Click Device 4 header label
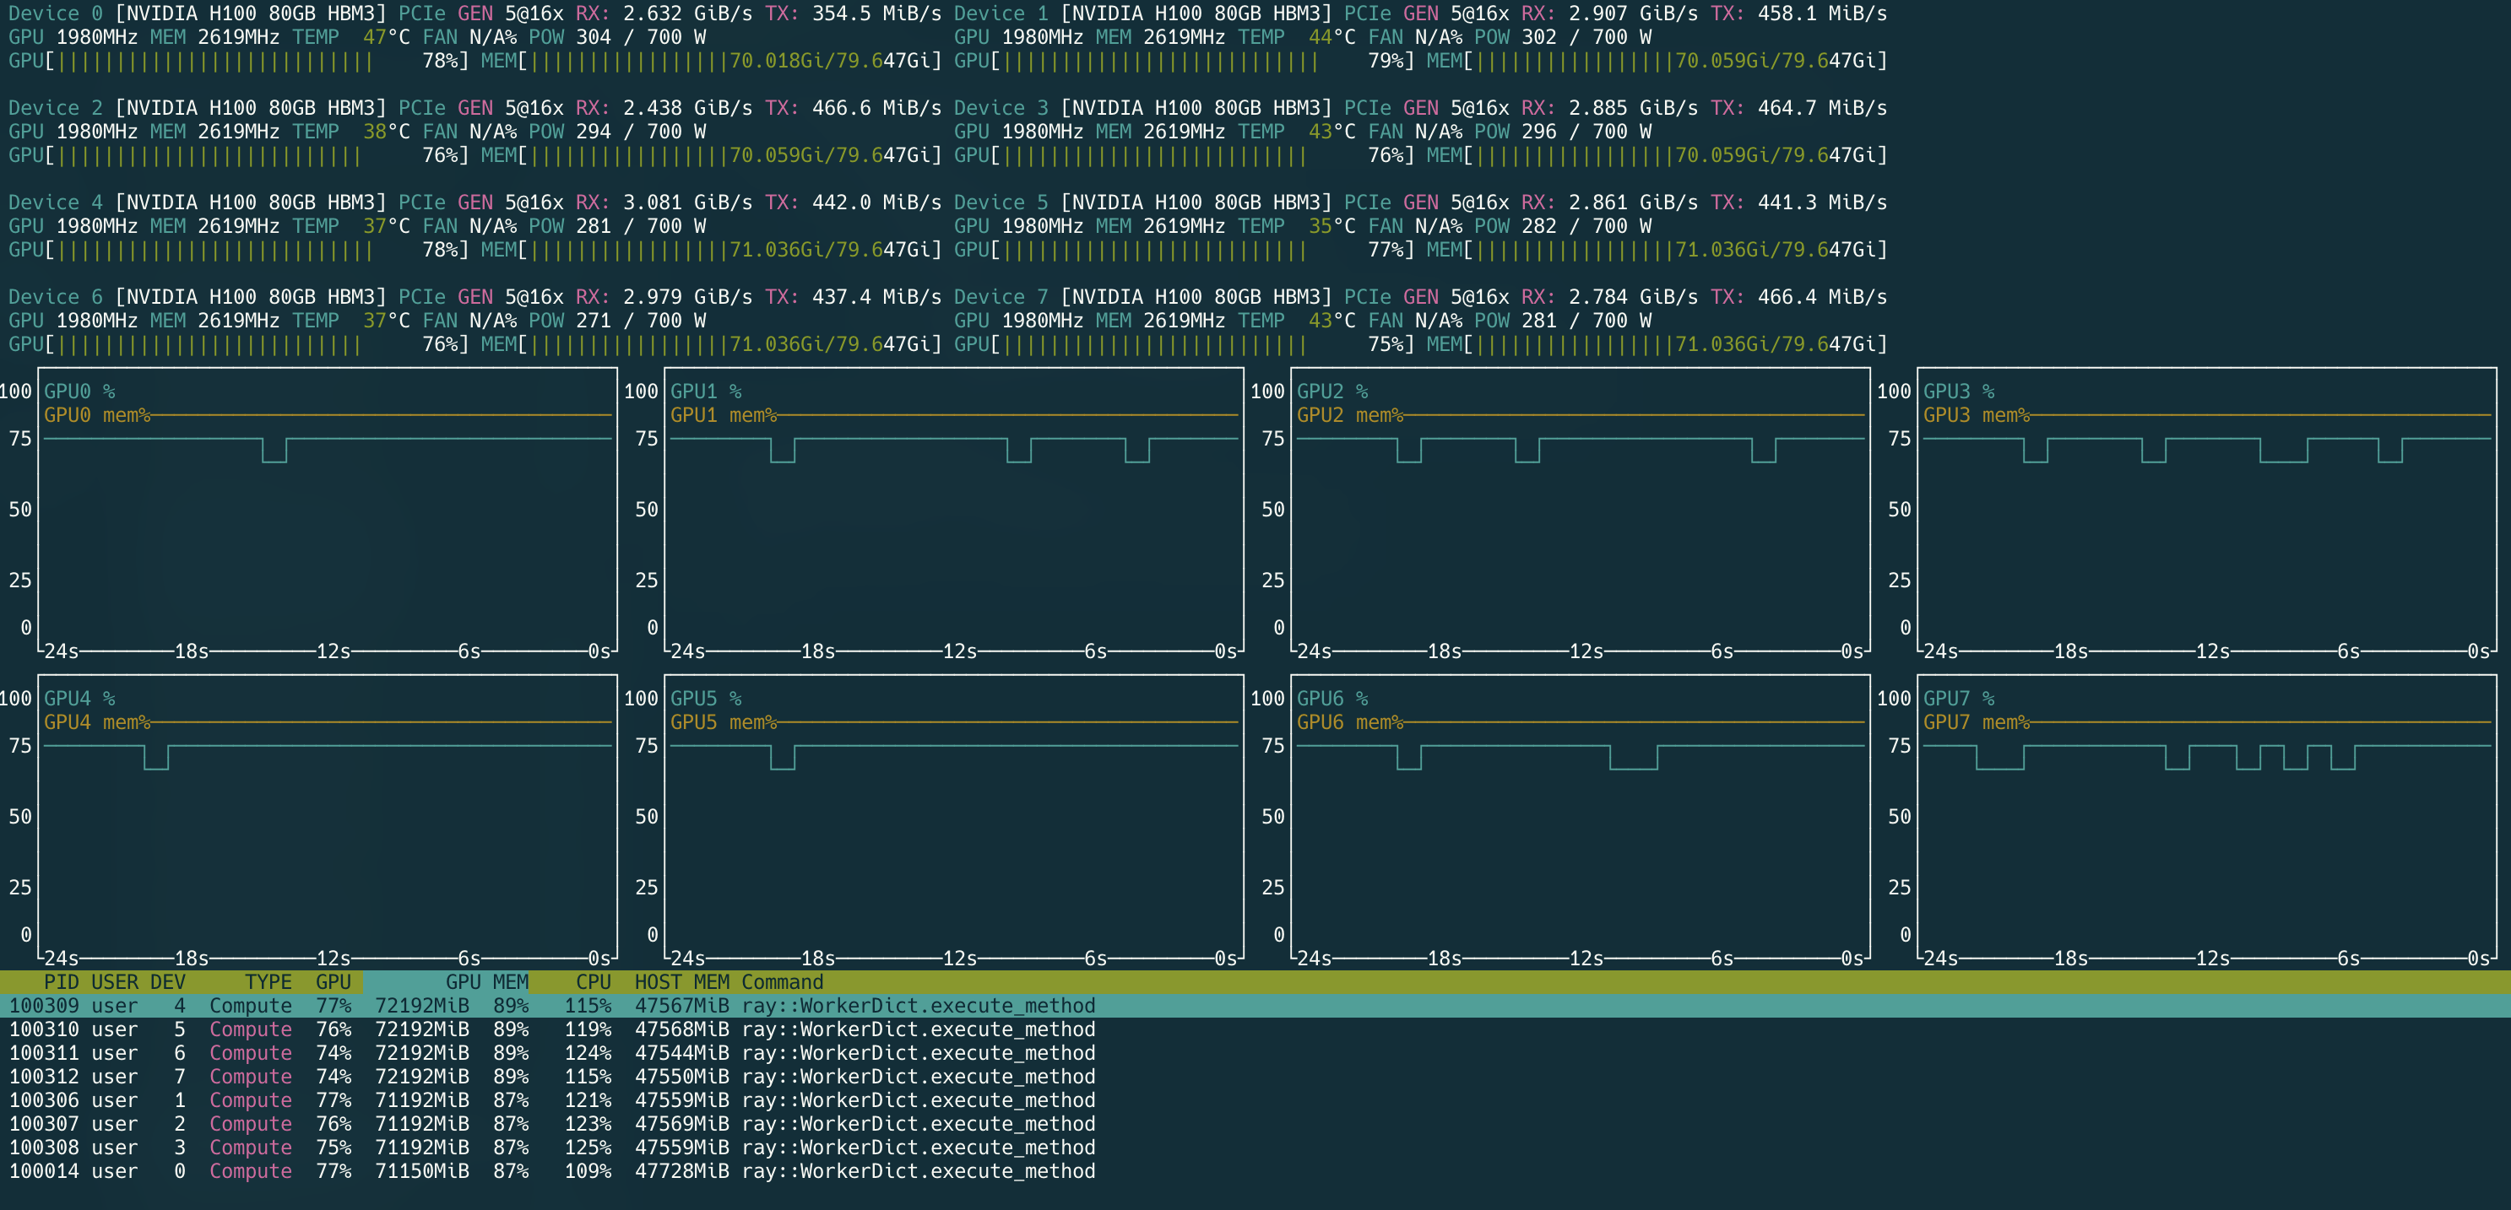 [x=56, y=203]
